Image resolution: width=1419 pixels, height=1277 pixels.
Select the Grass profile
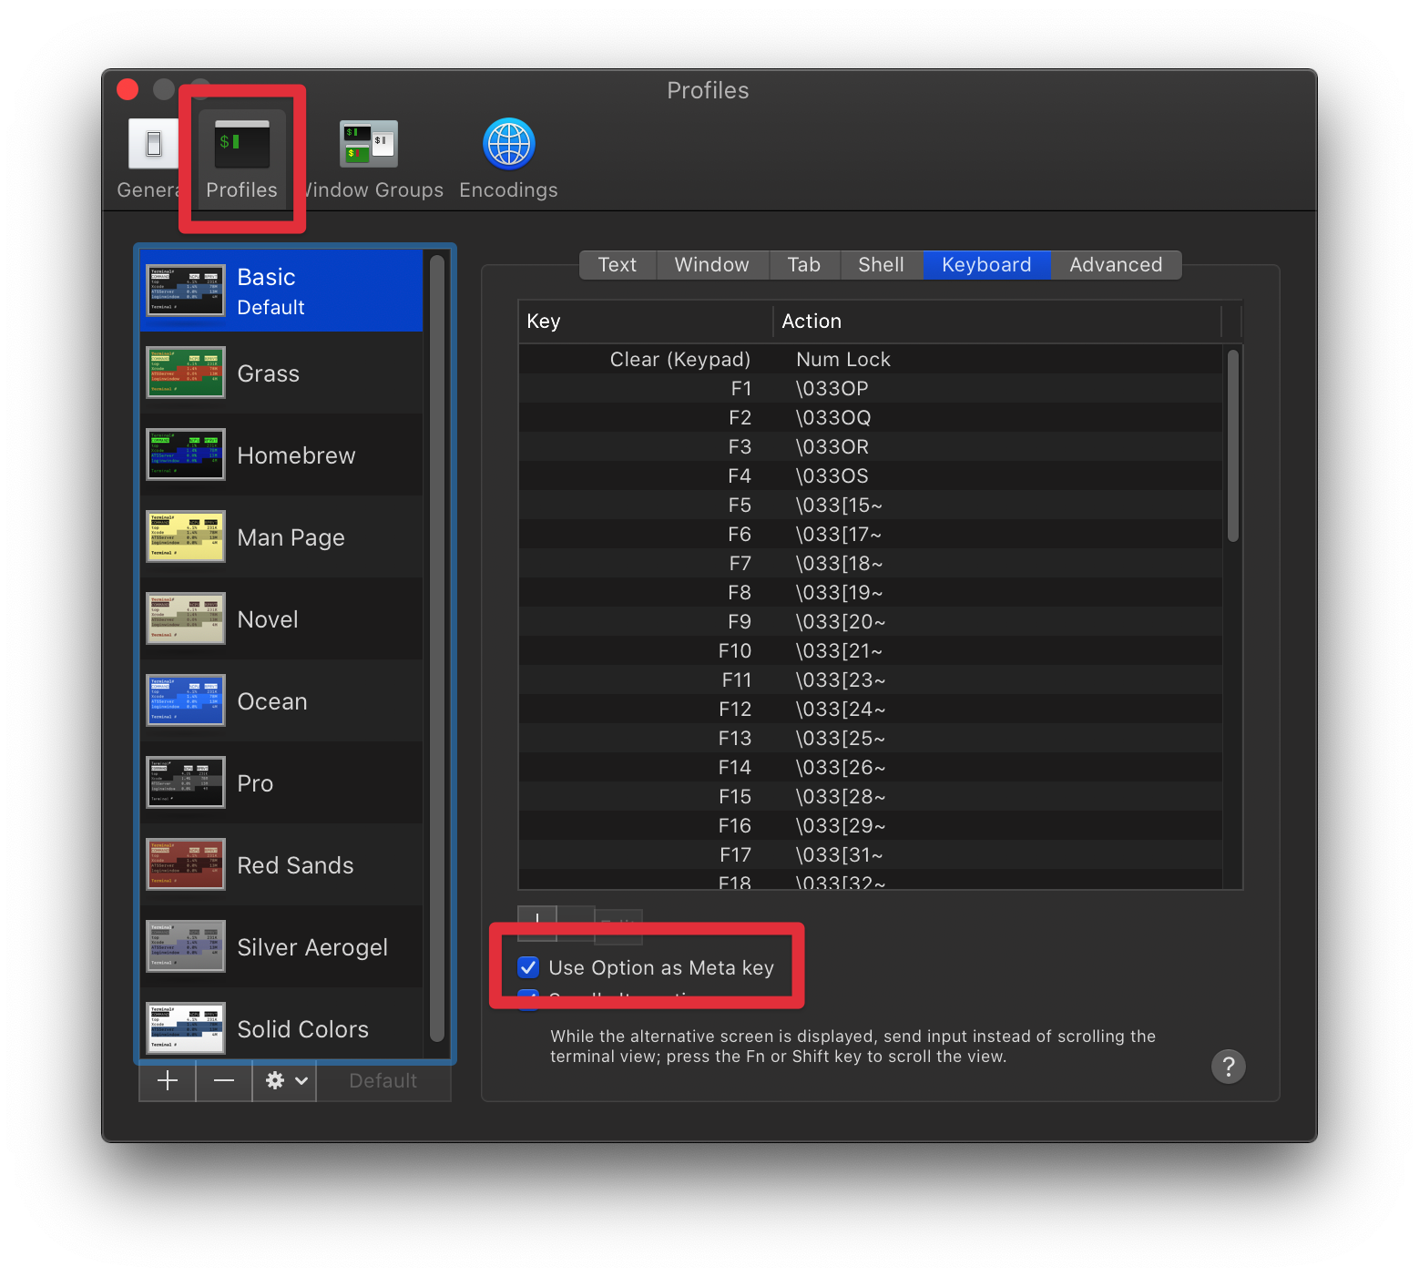[281, 373]
